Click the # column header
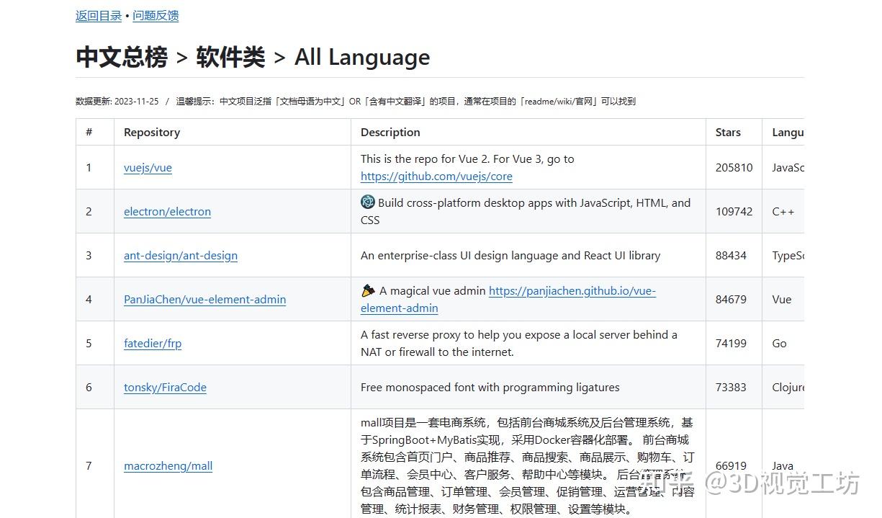 tap(88, 133)
